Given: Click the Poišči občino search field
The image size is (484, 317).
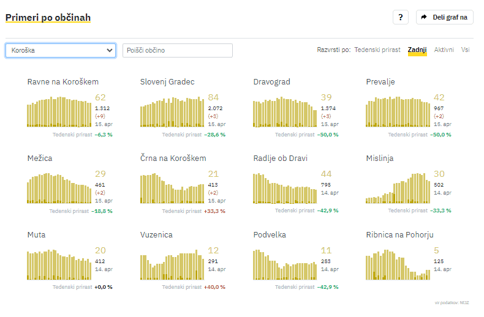Looking at the screenshot, I should pyautogui.click(x=178, y=50).
